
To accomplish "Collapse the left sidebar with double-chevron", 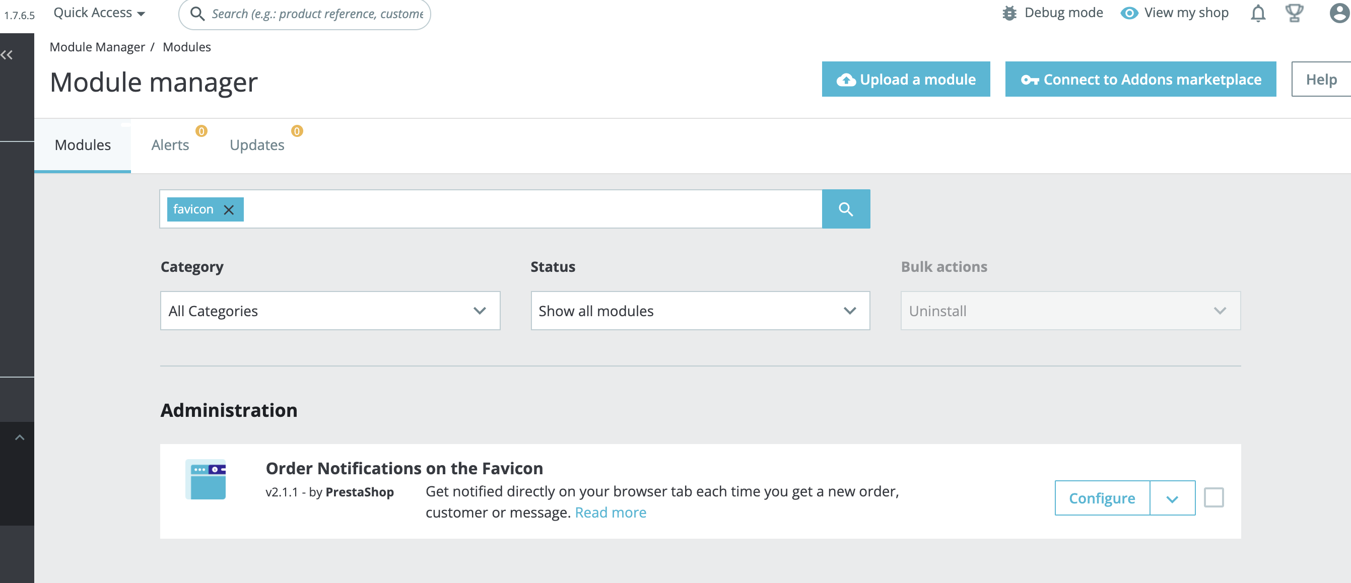I will coord(8,54).
